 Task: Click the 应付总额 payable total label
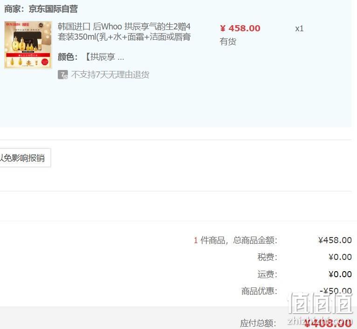[258, 323]
